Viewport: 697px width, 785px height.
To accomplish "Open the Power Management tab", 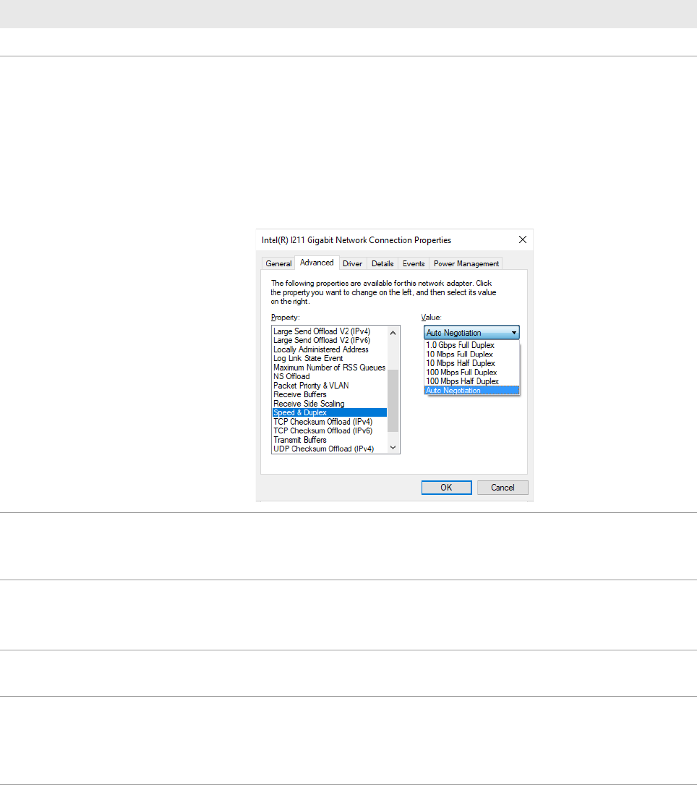I will pyautogui.click(x=466, y=263).
